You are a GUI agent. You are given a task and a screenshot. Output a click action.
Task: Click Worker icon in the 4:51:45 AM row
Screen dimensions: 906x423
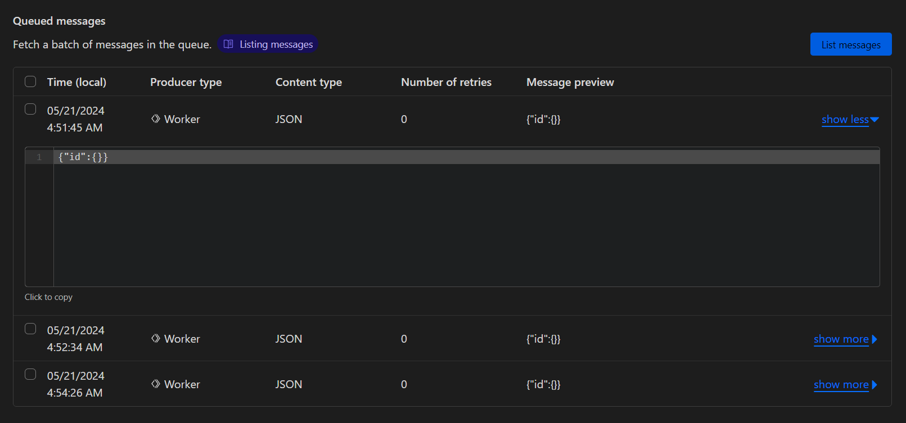click(156, 119)
